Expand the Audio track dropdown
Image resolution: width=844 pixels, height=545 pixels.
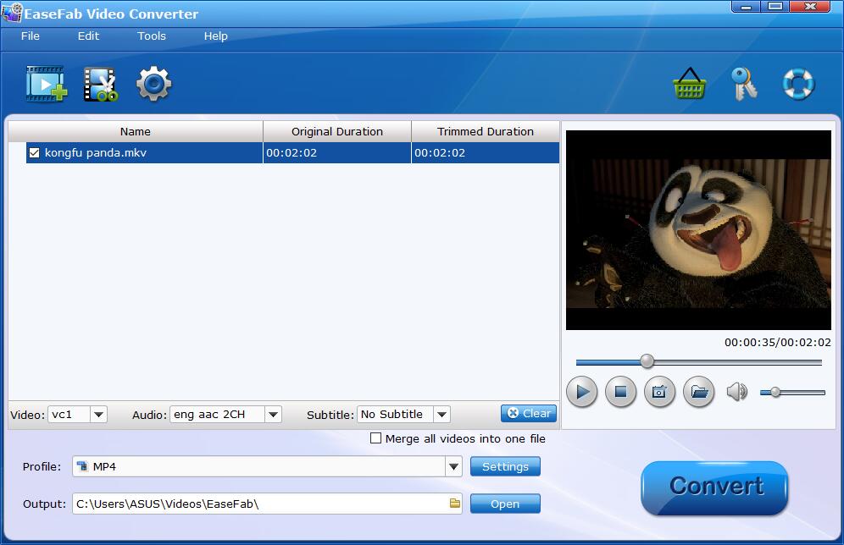click(273, 415)
